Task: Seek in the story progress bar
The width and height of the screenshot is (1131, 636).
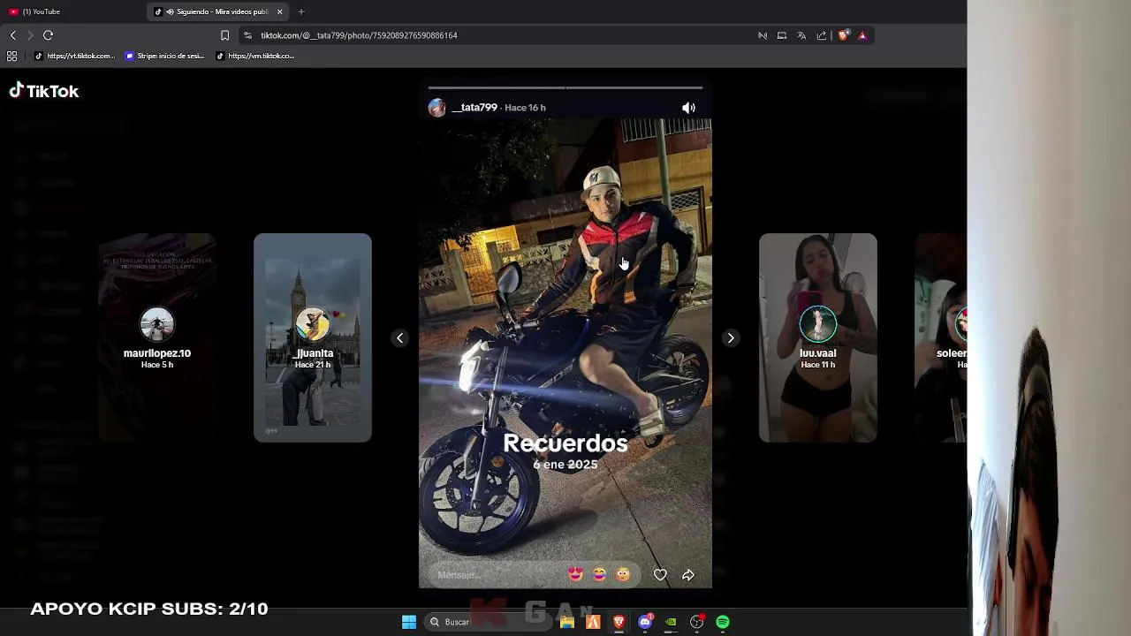Action: [x=565, y=87]
